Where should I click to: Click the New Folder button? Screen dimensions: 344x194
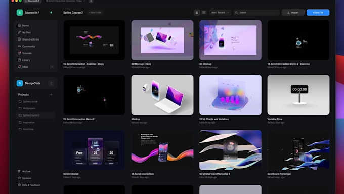click(x=95, y=13)
